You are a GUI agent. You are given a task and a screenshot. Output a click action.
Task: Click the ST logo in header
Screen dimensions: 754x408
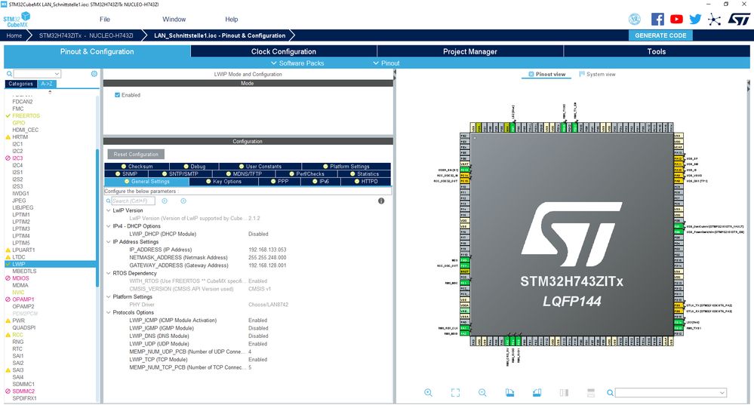(739, 19)
